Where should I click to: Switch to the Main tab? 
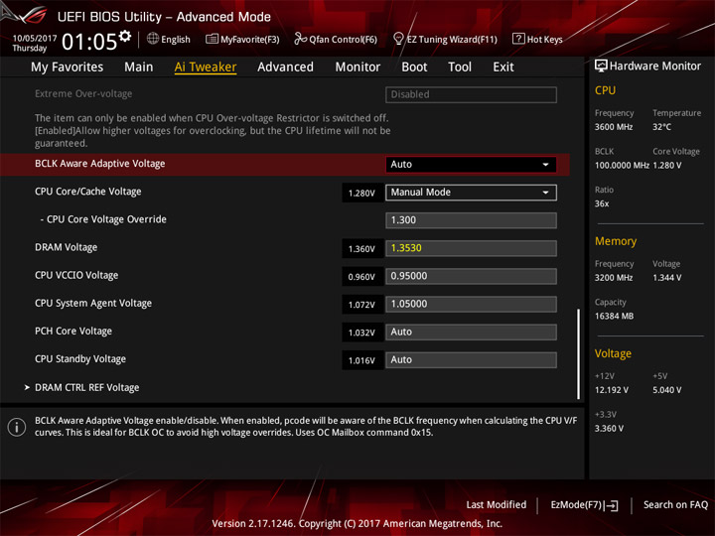(x=139, y=67)
